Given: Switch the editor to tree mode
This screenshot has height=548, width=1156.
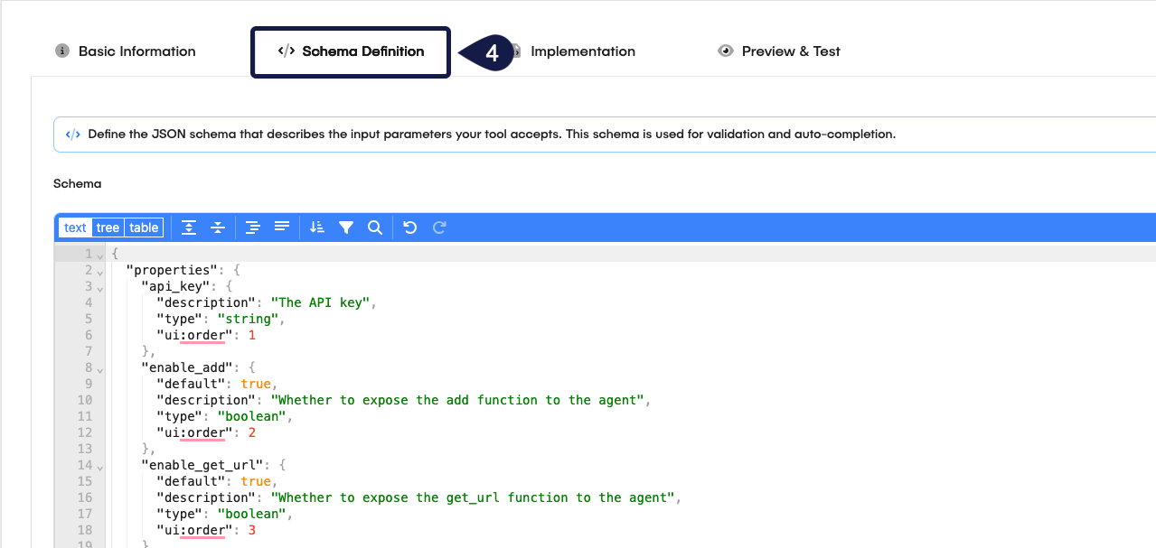Looking at the screenshot, I should (108, 227).
